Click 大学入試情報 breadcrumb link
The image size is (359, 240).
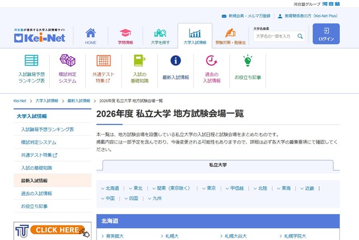coord(47,101)
